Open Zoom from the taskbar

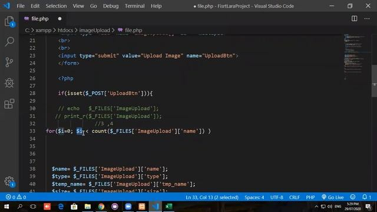(x=128, y=207)
